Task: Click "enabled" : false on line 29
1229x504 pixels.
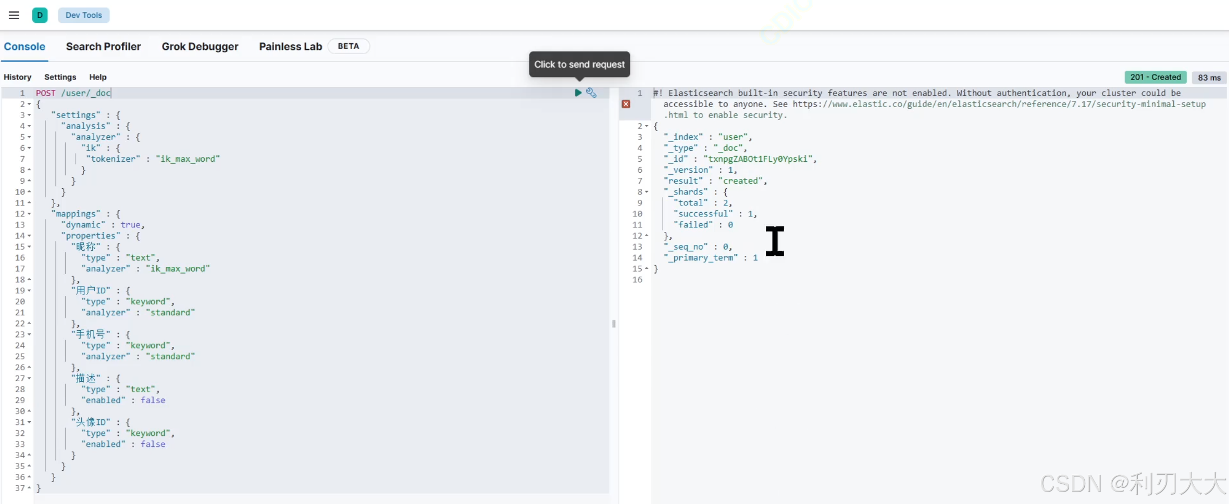Action: click(x=123, y=400)
